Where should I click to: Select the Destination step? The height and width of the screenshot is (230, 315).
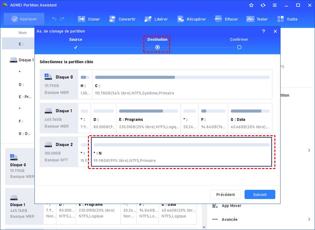pyautogui.click(x=157, y=40)
